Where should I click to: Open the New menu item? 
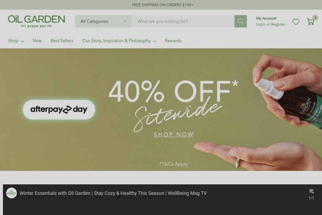pos(37,41)
